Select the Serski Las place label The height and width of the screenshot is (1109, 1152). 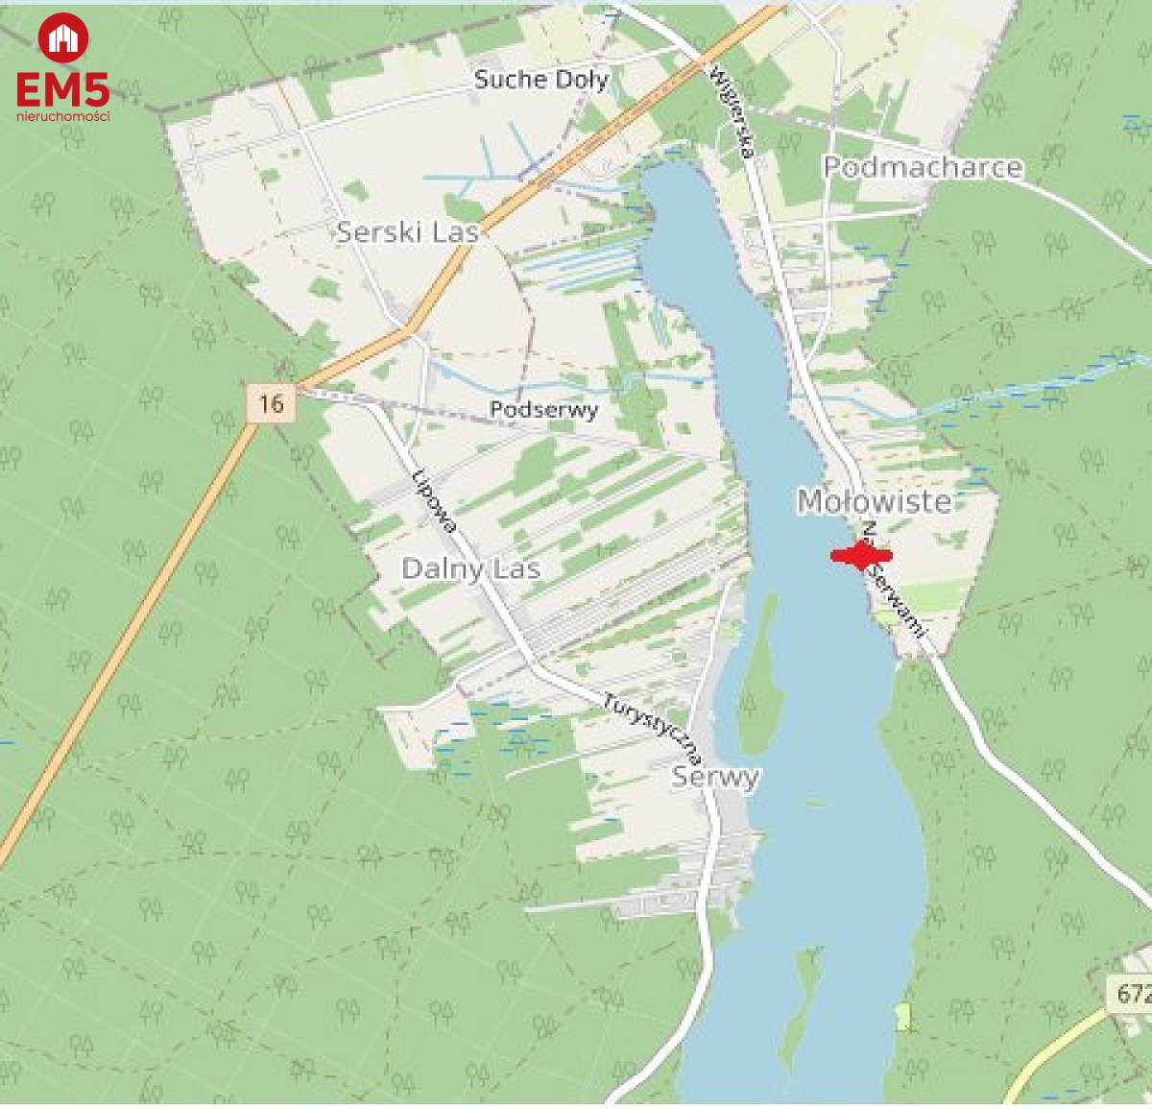[407, 231]
